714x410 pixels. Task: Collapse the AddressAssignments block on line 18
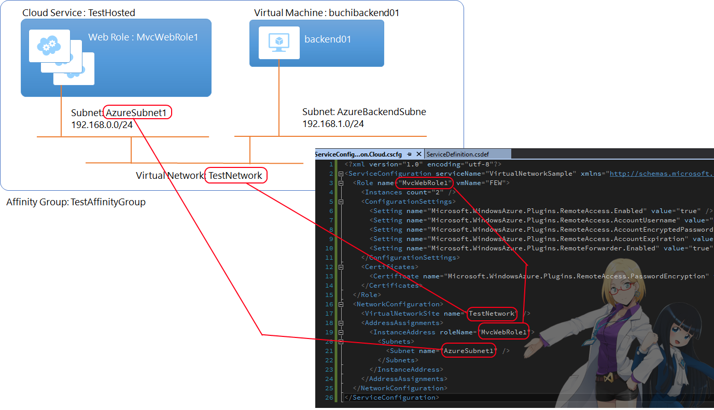click(341, 323)
